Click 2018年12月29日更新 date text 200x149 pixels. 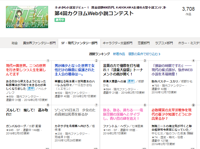68,141
